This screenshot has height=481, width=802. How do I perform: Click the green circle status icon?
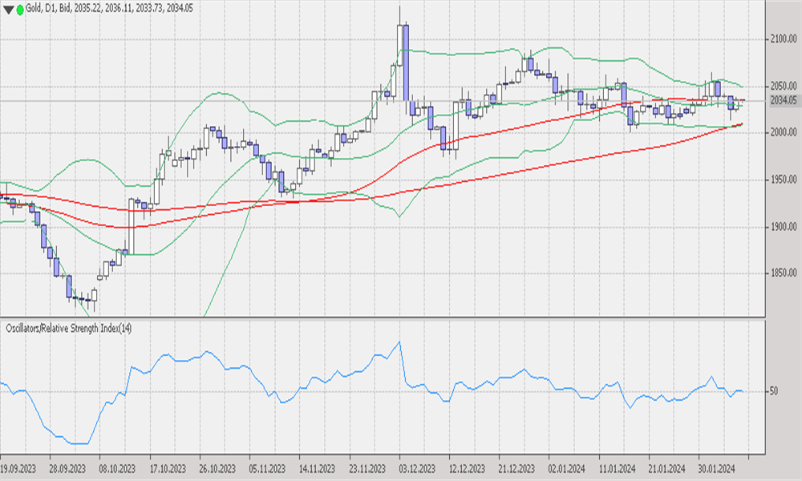click(20, 10)
